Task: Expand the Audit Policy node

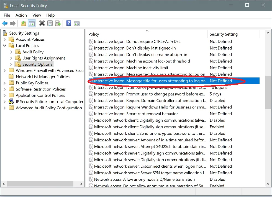Action: (x=11, y=52)
